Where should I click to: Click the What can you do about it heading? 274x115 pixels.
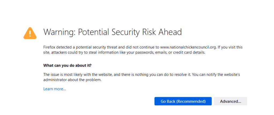click(x=69, y=65)
